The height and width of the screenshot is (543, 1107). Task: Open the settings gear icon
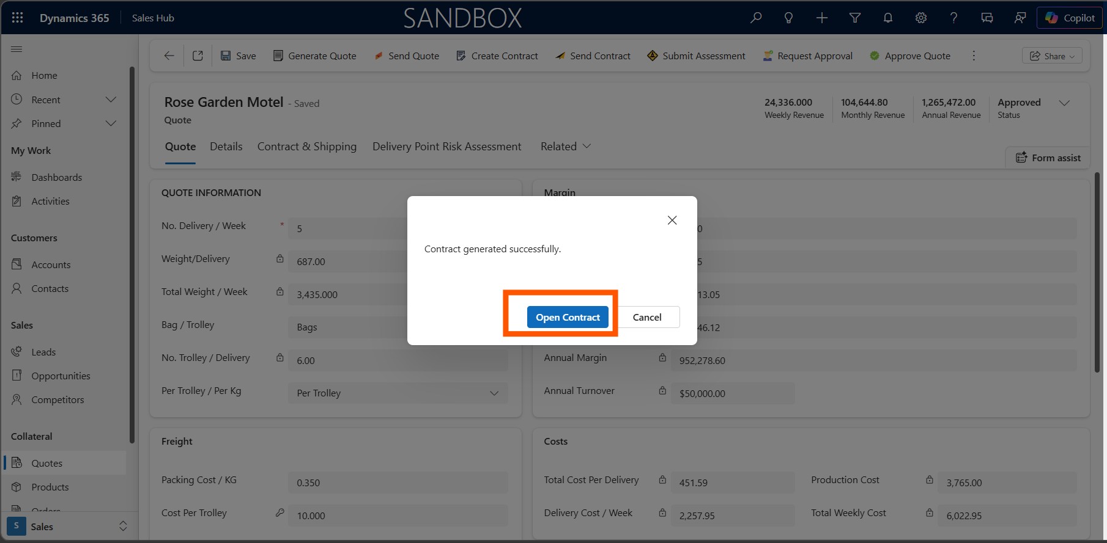point(921,18)
